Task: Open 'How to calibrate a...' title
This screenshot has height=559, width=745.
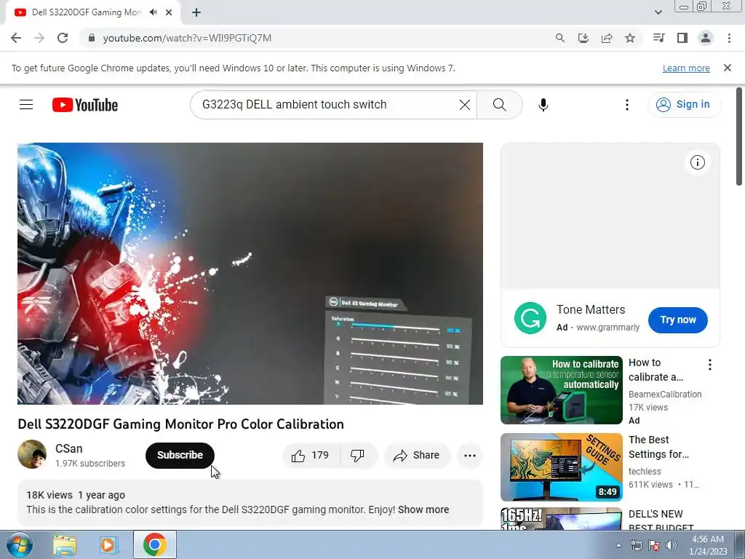Action: point(656,370)
